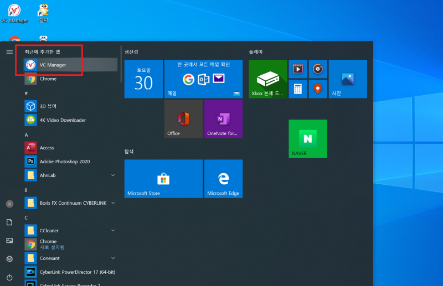Expand the AhnLab folder chevron
The width and height of the screenshot is (443, 286).
click(113, 175)
